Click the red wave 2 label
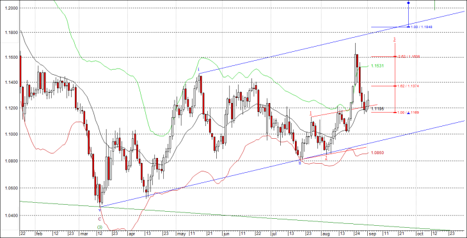The height and width of the screenshot is (238, 467). [326, 157]
